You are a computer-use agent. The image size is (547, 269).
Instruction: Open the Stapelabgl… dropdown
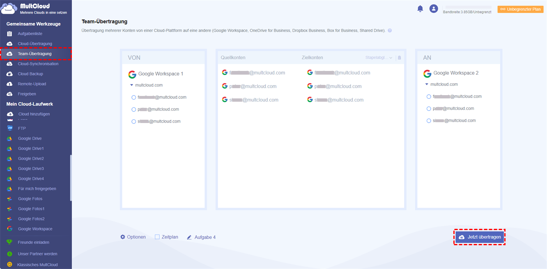click(379, 58)
